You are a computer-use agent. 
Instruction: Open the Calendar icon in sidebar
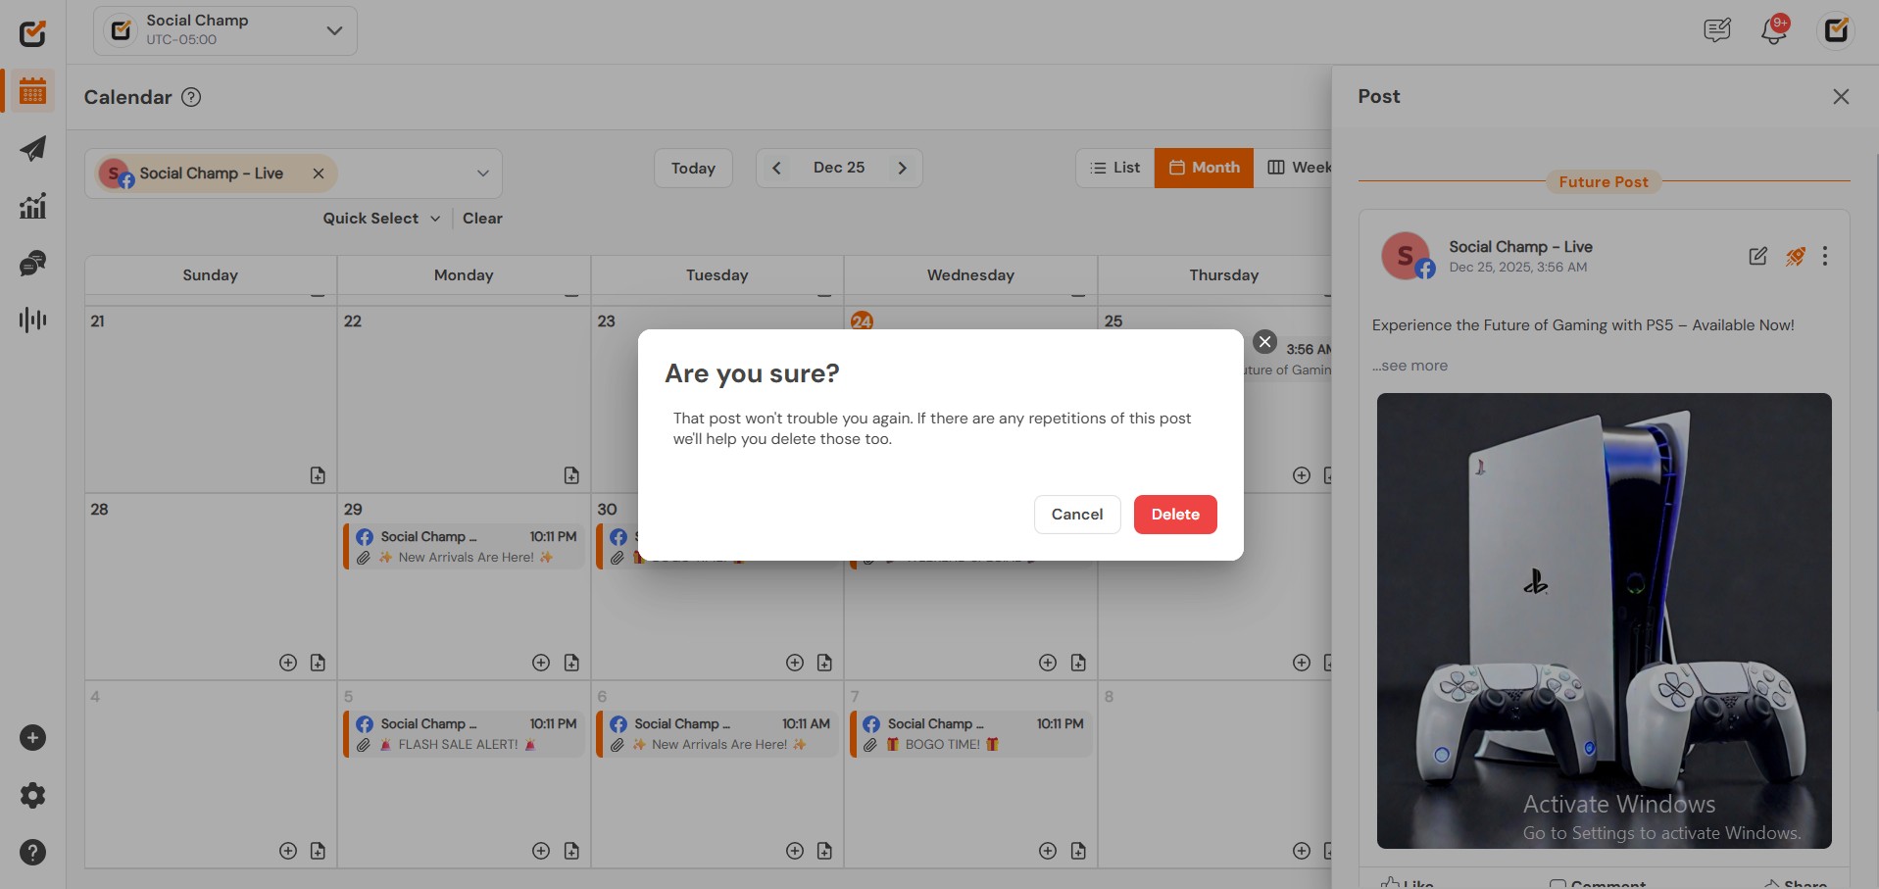pos(33,92)
